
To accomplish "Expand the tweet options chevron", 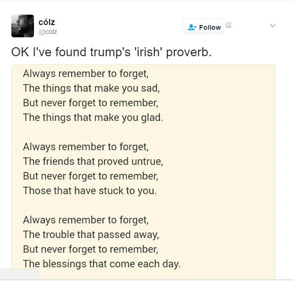I will pos(272,26).
